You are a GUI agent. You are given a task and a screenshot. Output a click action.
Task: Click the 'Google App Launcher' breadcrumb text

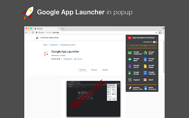pos(68,45)
